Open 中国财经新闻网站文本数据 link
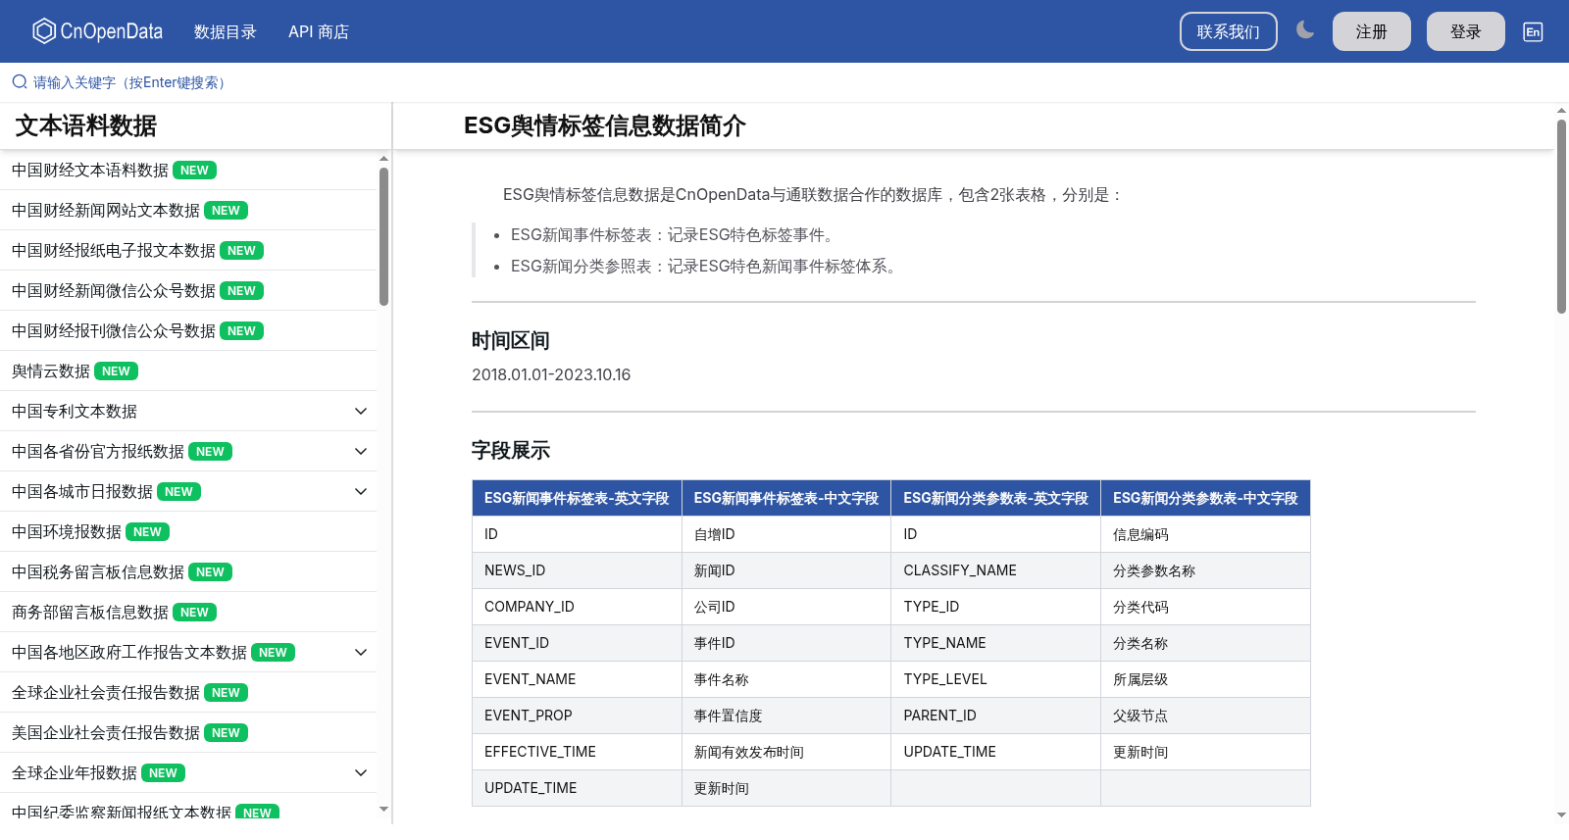The height and width of the screenshot is (840, 1569). [x=106, y=211]
